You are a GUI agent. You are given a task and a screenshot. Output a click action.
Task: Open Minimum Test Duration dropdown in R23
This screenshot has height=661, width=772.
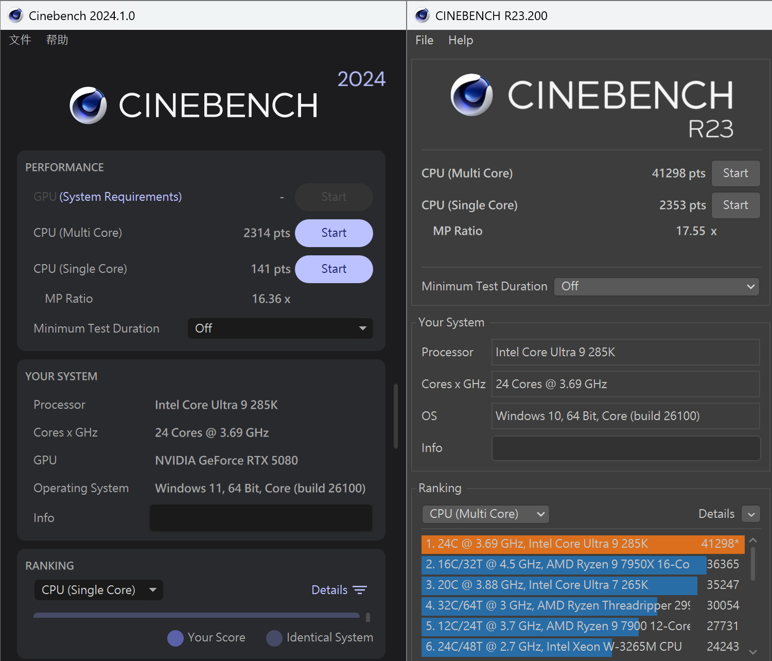(657, 287)
